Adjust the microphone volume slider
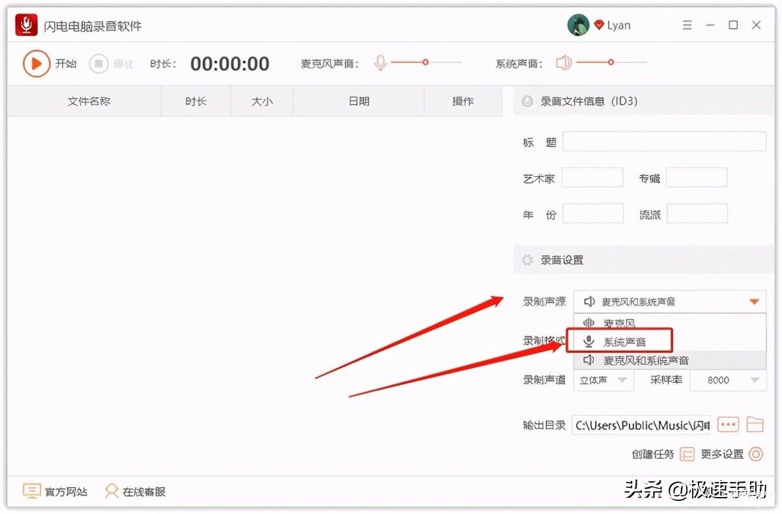The width and height of the screenshot is (782, 514). (x=426, y=63)
